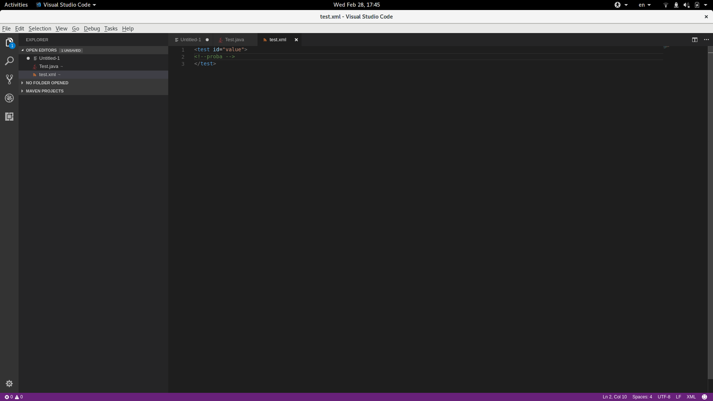Click Activities in the top bar
This screenshot has height=401, width=713.
pos(16,5)
